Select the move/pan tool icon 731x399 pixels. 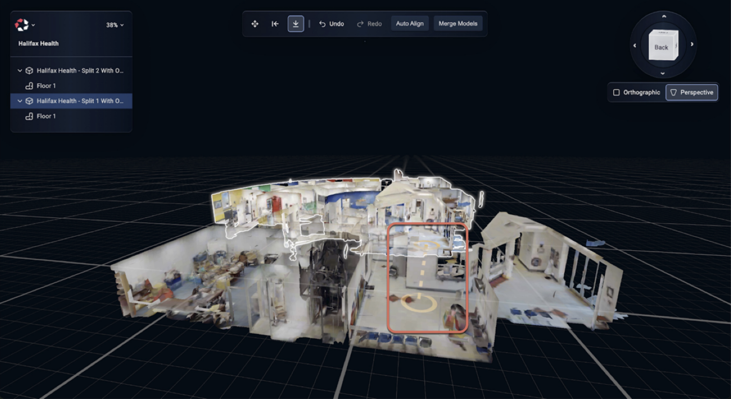255,24
